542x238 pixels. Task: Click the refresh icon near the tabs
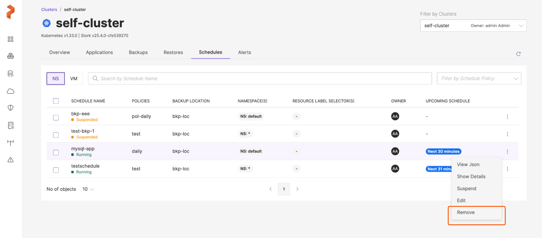(518, 54)
